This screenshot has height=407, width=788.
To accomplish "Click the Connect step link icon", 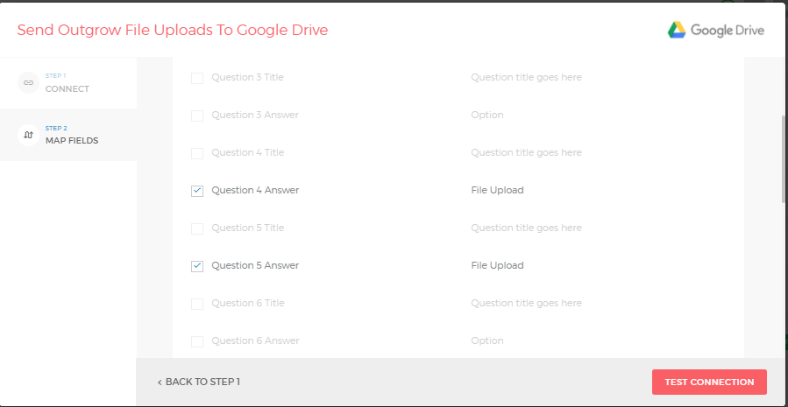I will point(28,83).
